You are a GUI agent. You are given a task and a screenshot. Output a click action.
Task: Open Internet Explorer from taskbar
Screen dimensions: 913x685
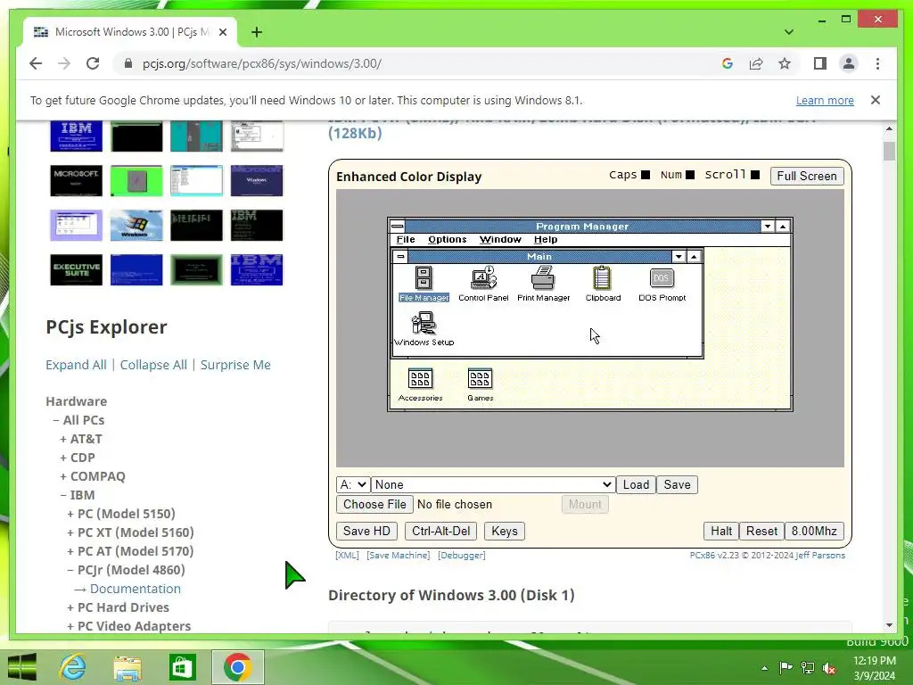(73, 667)
